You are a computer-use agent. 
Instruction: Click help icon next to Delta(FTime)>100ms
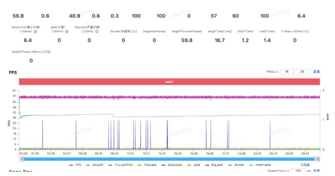click(x=49, y=51)
